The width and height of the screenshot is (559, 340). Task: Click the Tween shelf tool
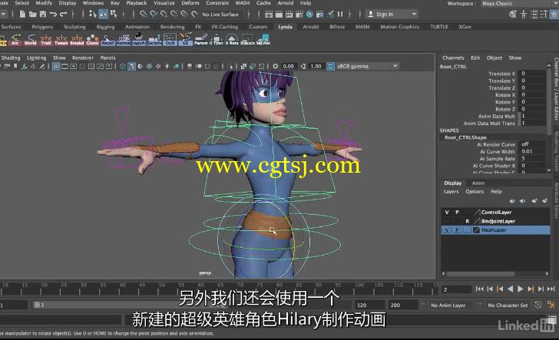tap(61, 39)
